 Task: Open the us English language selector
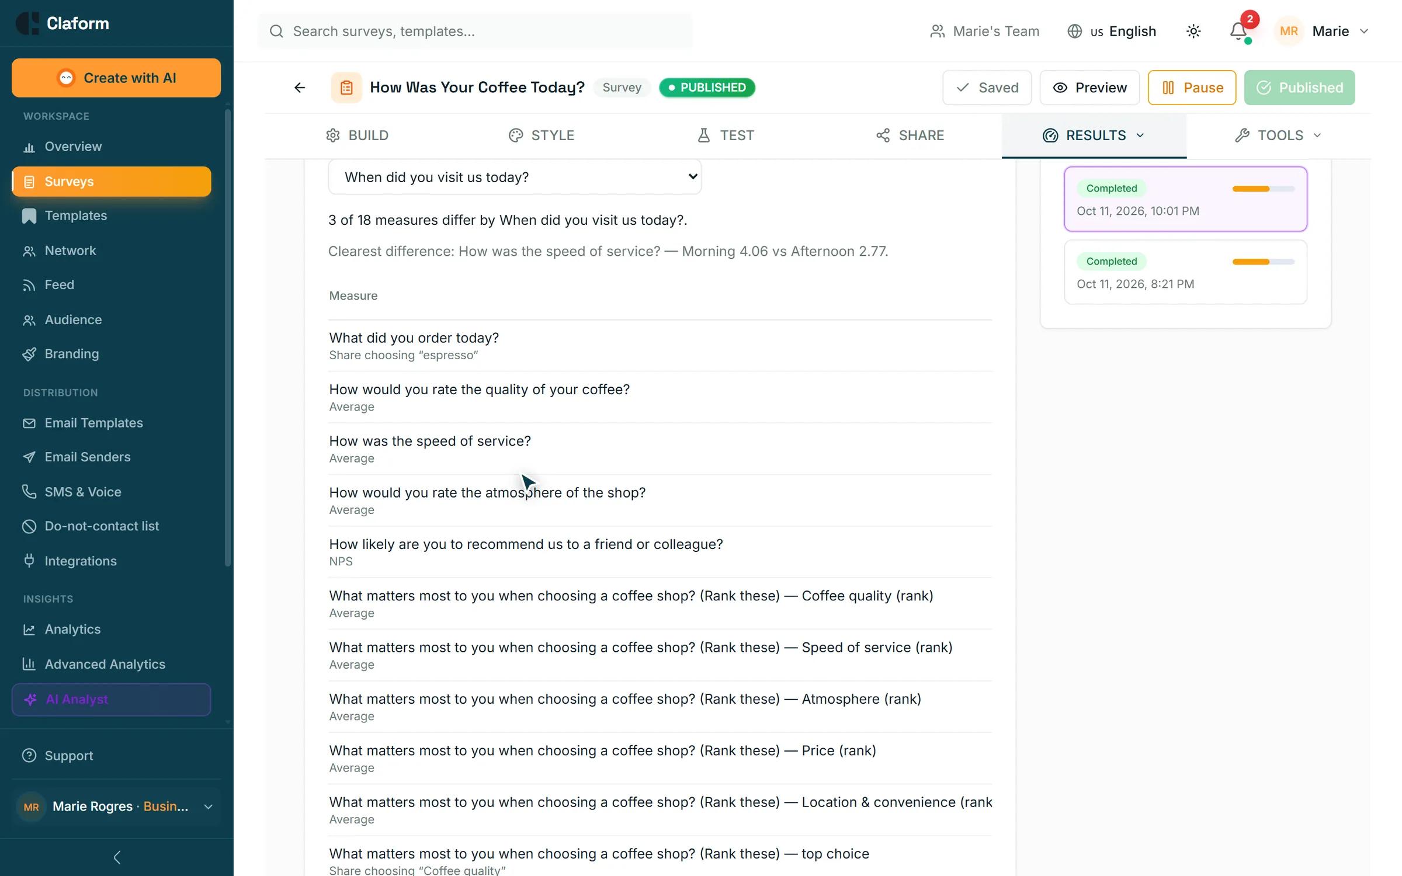pos(1112,31)
